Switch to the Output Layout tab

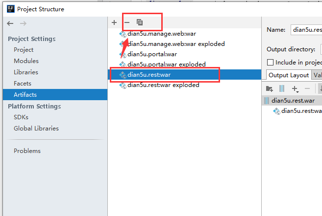pos(289,75)
